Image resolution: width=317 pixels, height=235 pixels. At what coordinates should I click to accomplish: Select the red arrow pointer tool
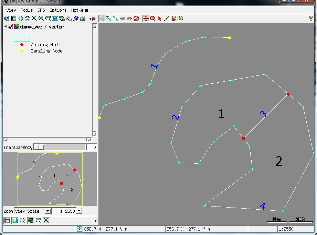tap(160, 19)
